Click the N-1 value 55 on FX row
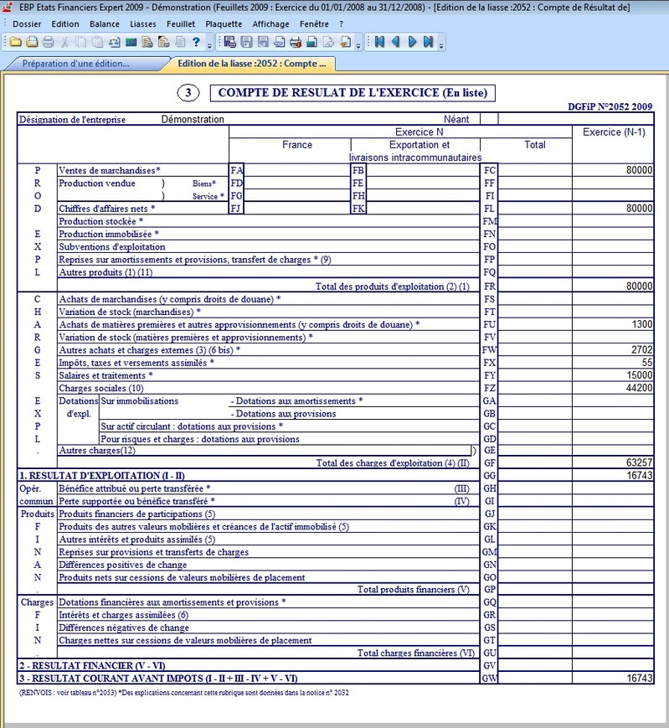Screen dimensions: 669x728 (x=647, y=362)
